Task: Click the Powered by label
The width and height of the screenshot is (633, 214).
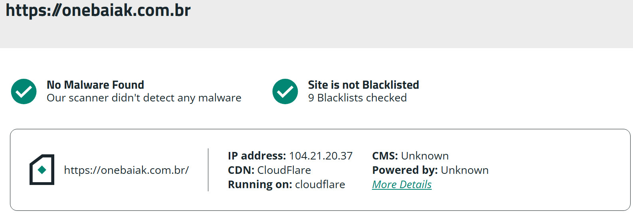Action: (x=405, y=170)
